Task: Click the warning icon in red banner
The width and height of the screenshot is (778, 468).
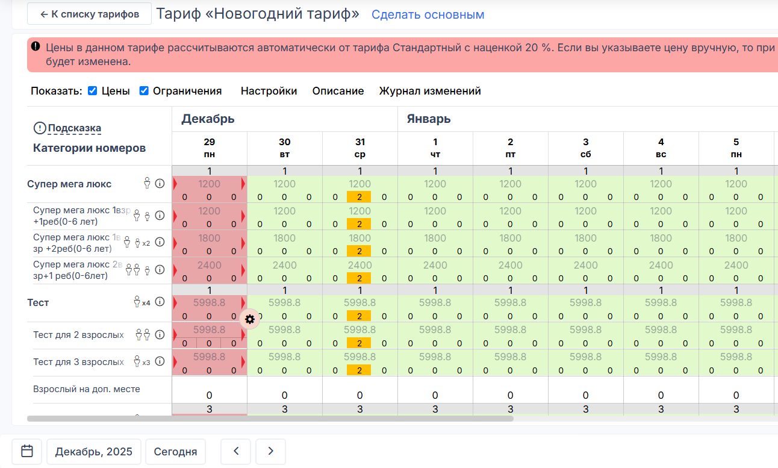Action: click(36, 47)
